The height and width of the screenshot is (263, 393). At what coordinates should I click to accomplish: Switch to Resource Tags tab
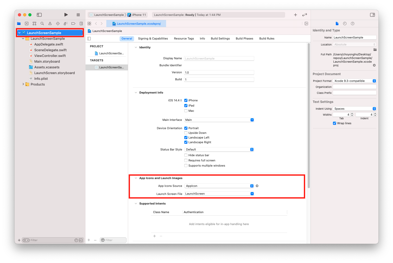[184, 38]
